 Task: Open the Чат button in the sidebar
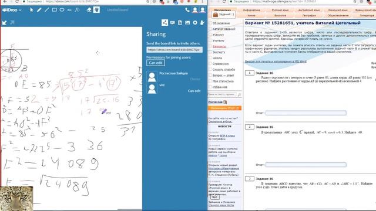215,198
